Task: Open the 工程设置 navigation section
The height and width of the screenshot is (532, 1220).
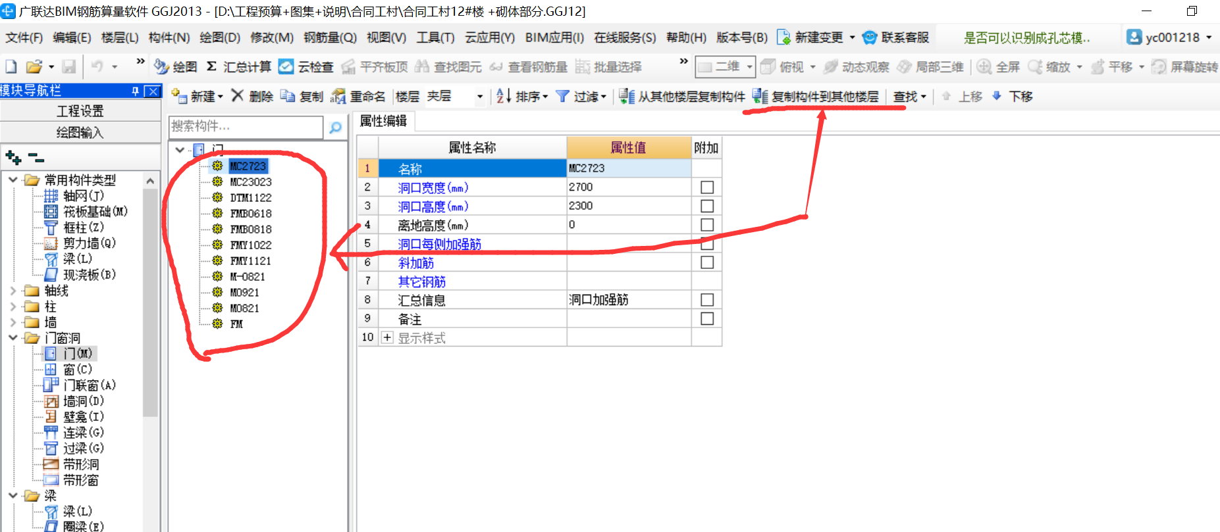Action: (x=80, y=111)
